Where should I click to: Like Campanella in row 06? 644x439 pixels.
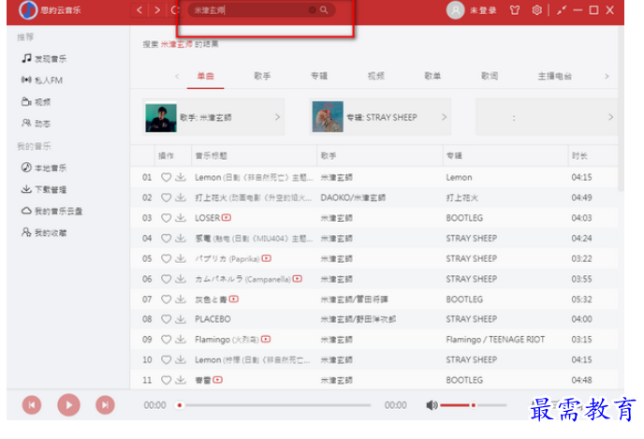tap(166, 279)
